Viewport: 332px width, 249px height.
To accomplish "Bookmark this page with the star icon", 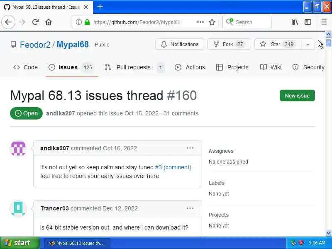I will (212, 22).
